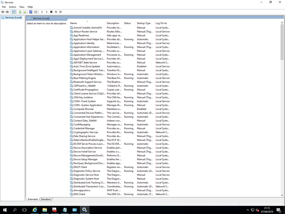Open the Windows Start menu button

[5, 210]
